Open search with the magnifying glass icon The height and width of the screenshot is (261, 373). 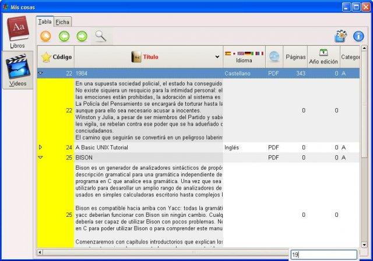click(101, 37)
